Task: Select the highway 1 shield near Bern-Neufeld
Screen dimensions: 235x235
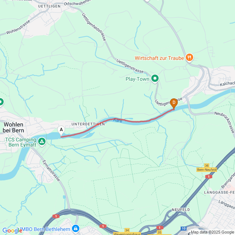Action: point(209,177)
